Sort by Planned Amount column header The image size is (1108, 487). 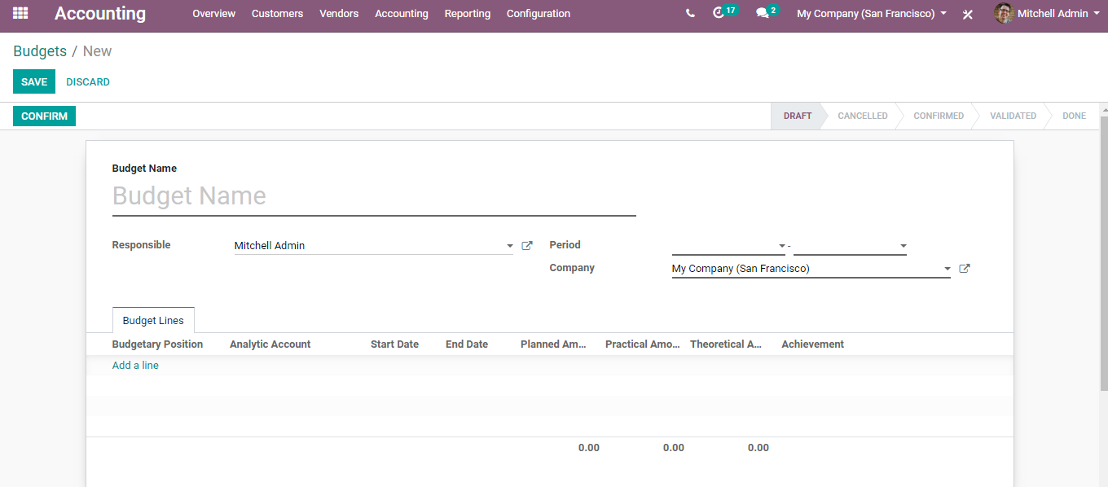click(554, 344)
